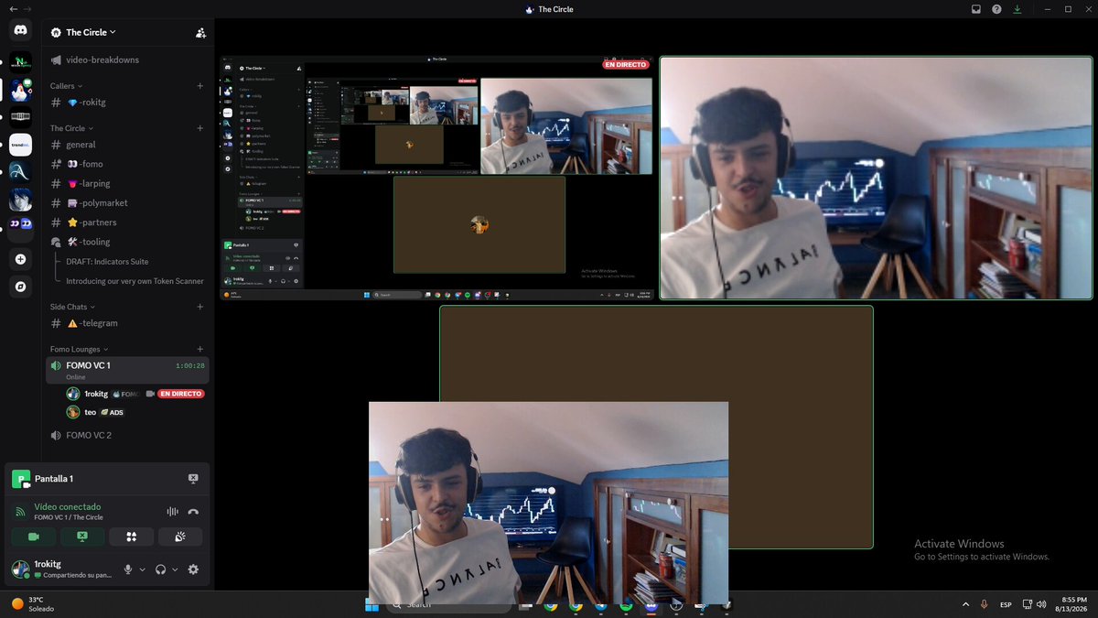
Task: Select the large webcam video tile
Action: click(x=877, y=179)
